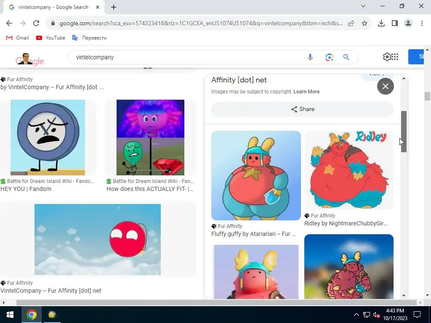Screen dimensions: 431x323
Task: Open the Google apps grid
Action: [395, 57]
